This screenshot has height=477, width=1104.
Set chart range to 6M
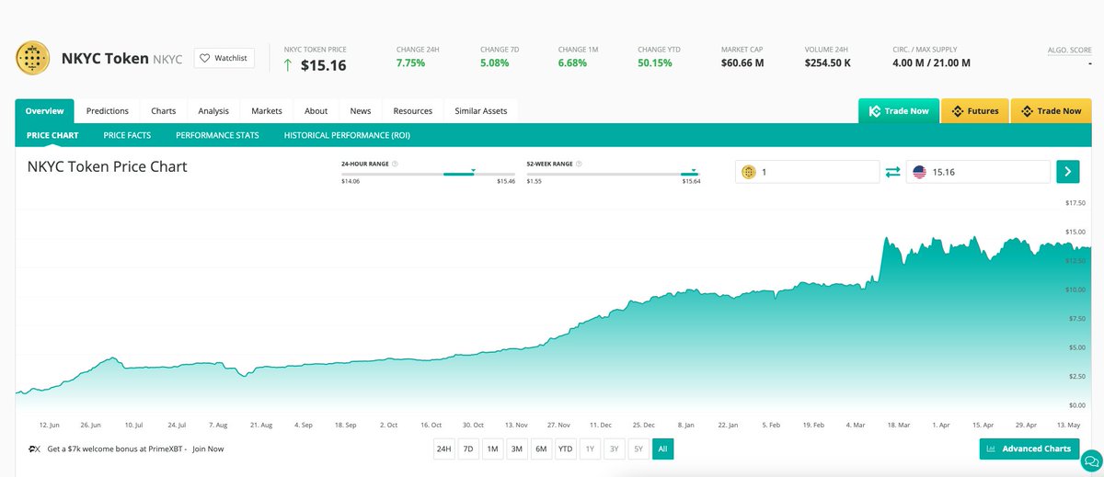541,449
